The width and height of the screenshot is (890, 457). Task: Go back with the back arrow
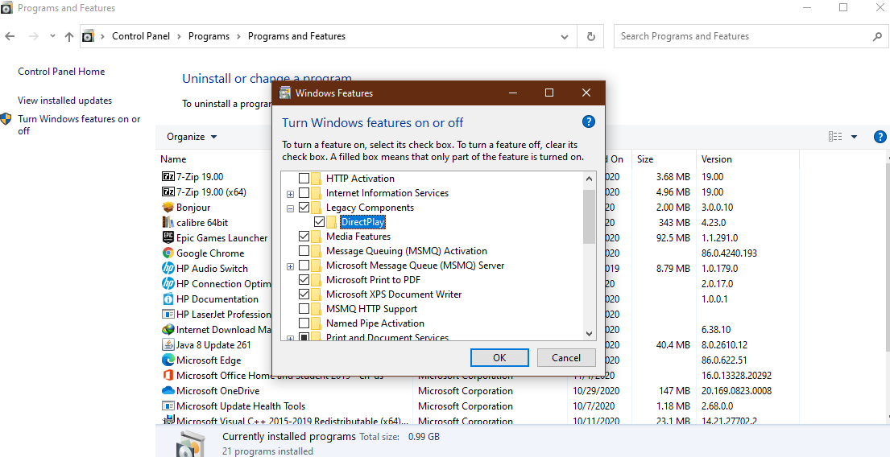click(x=10, y=36)
